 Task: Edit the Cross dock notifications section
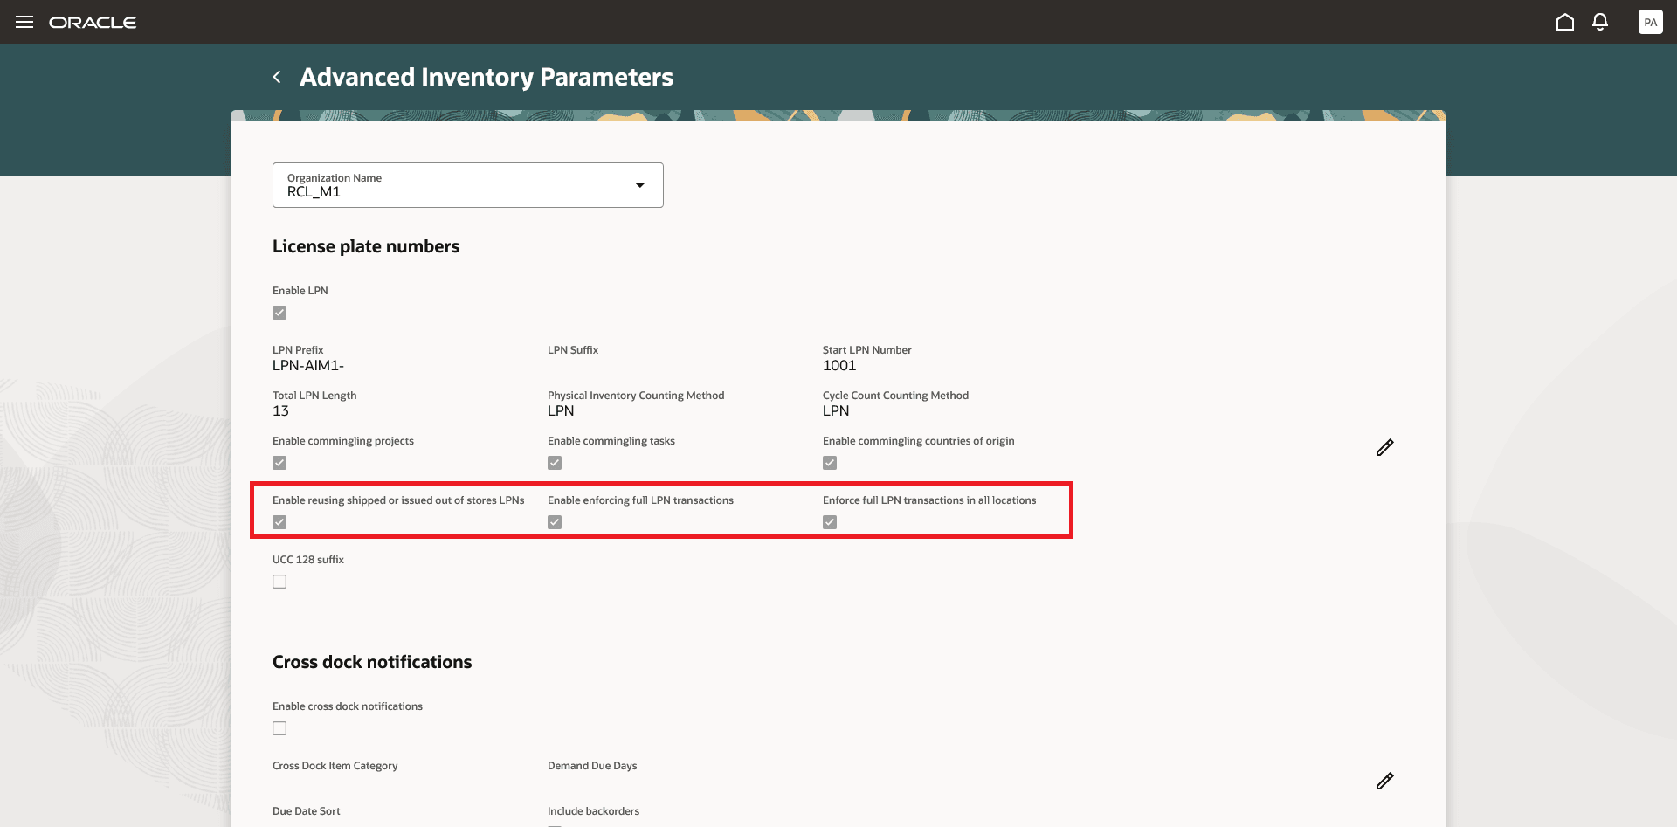(x=1384, y=782)
